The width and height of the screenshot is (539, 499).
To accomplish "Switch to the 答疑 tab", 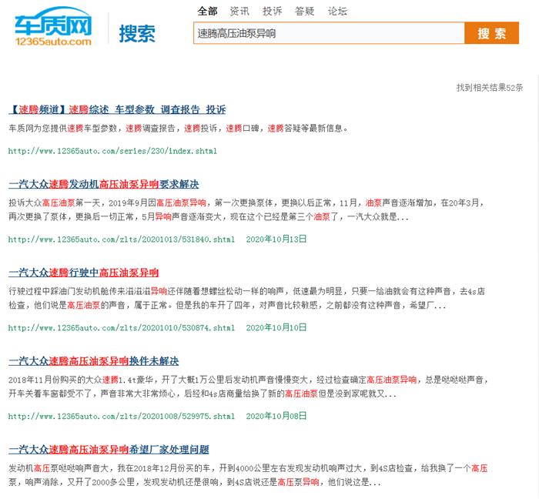I will pyautogui.click(x=305, y=12).
